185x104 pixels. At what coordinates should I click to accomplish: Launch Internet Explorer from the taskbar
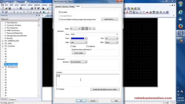pos(180,12)
